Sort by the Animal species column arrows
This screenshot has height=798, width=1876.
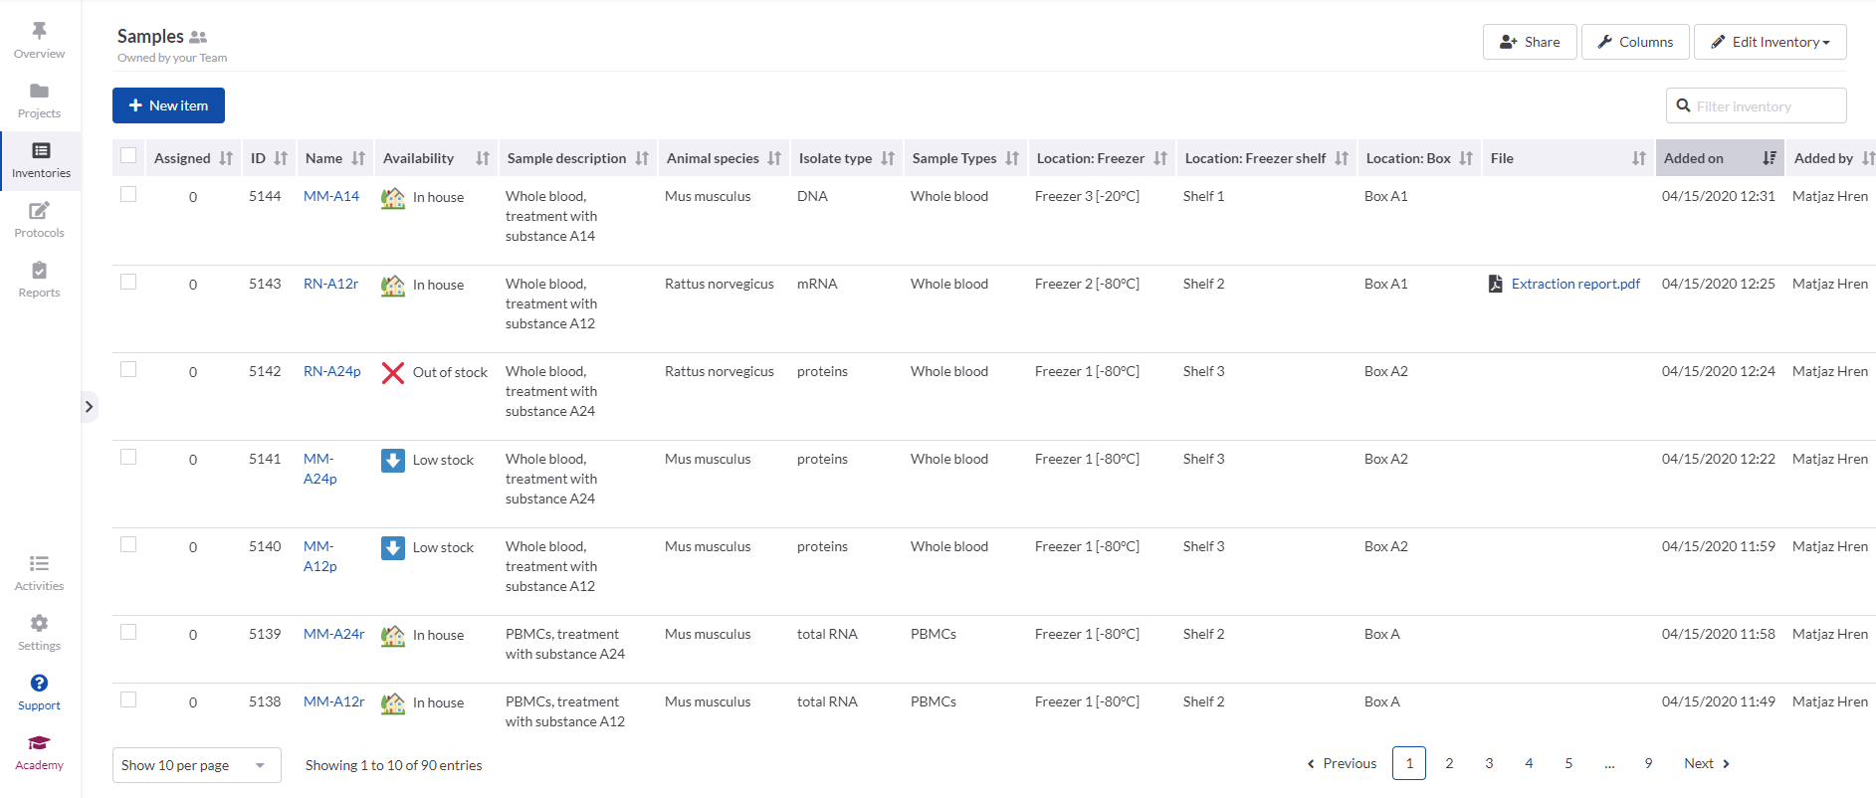pos(774,158)
